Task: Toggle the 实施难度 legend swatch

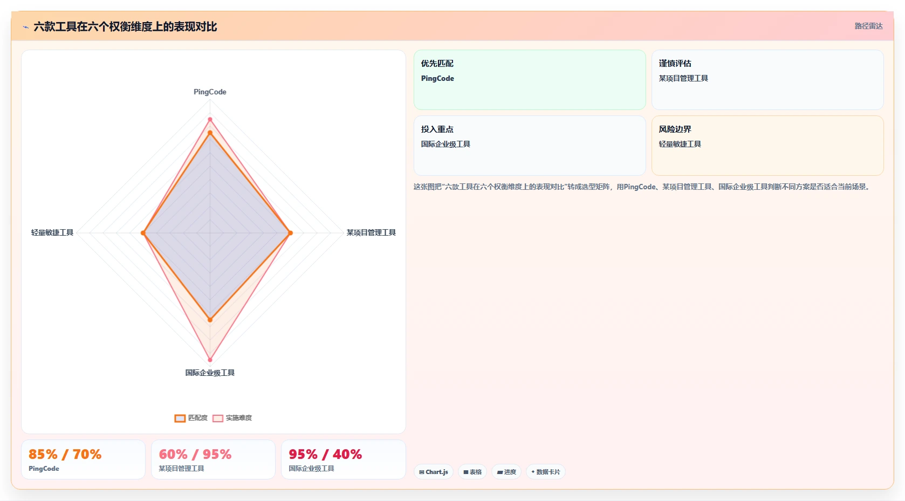Action: click(218, 418)
